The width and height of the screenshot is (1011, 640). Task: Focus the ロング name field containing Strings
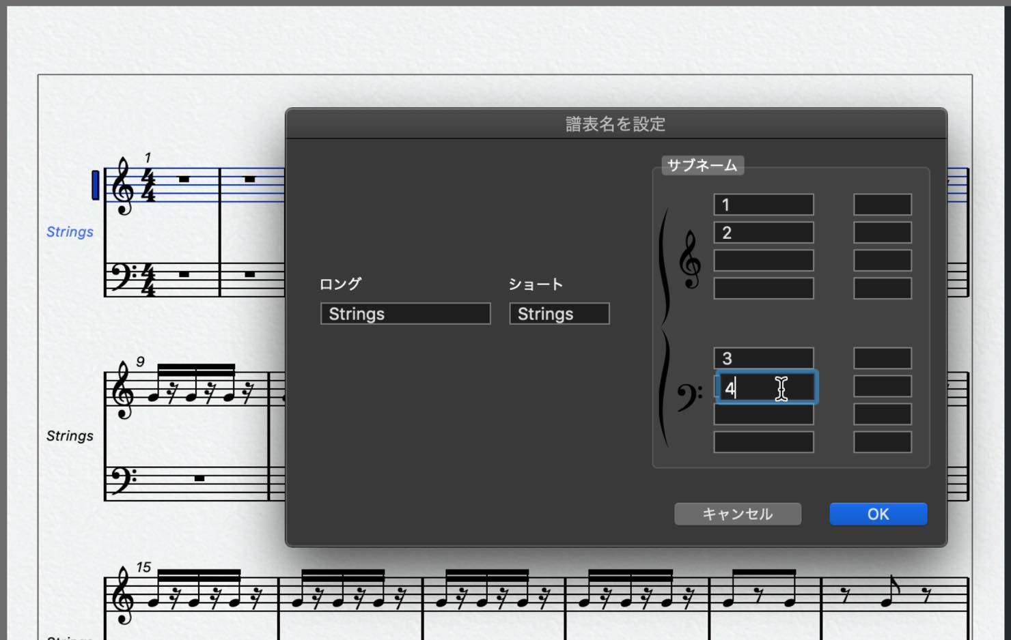406,314
